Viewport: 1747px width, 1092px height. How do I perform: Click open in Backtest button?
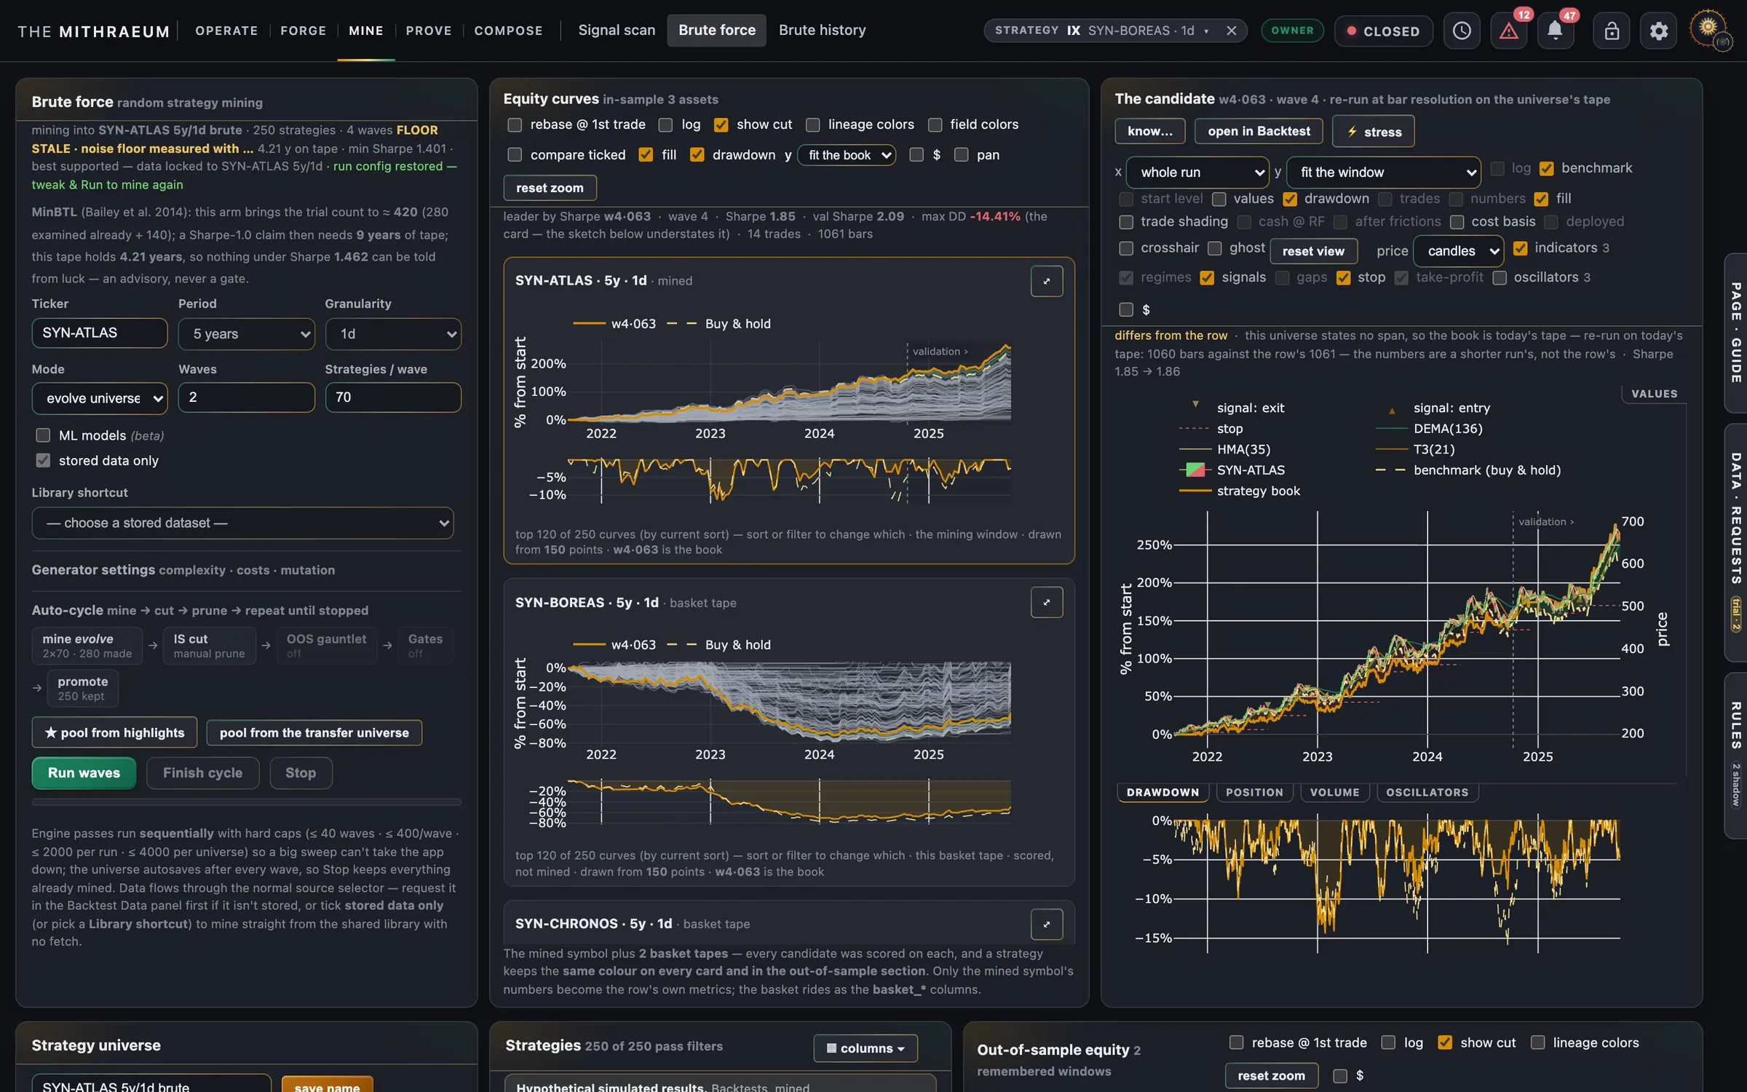click(x=1259, y=132)
